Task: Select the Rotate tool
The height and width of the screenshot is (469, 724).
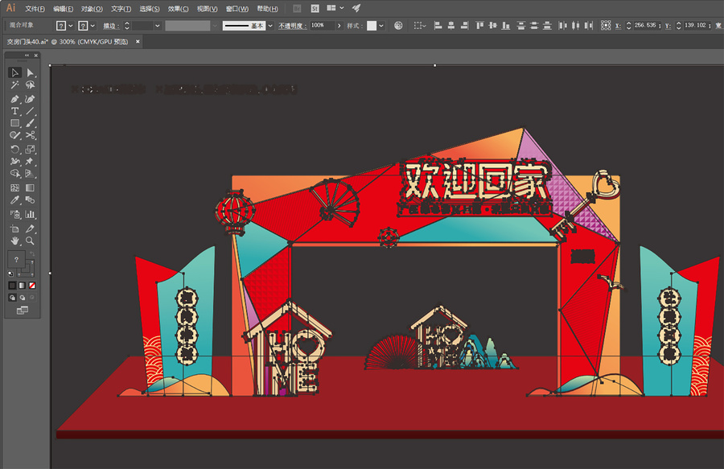Action: 14,149
